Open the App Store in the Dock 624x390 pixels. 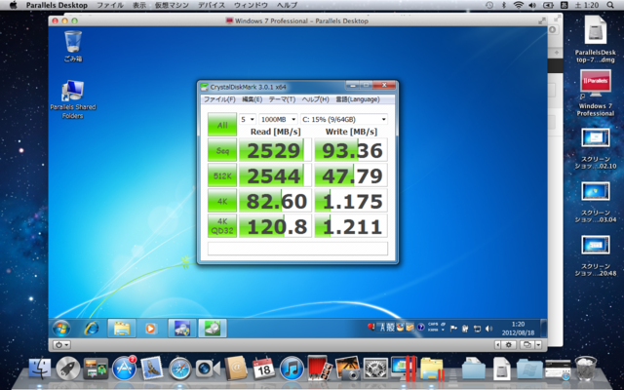124,369
